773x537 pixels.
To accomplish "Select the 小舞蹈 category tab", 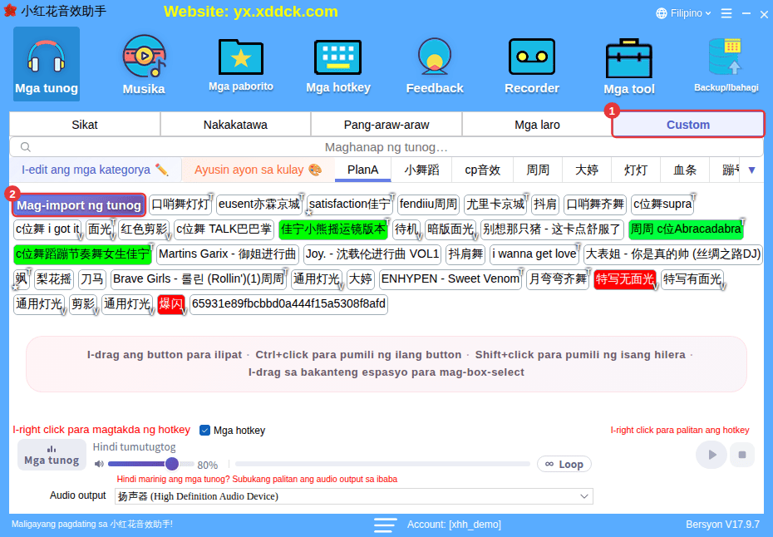I will pyautogui.click(x=421, y=170).
